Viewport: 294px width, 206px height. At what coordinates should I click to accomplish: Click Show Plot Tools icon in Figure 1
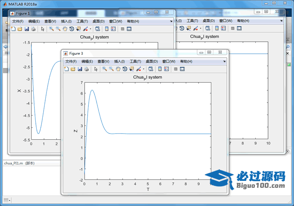[x=129, y=29]
